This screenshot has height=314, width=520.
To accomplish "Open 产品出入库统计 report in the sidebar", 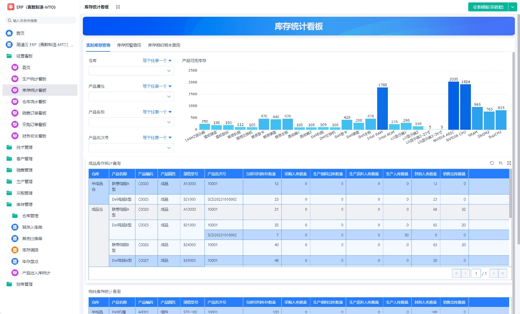I will 36,273.
